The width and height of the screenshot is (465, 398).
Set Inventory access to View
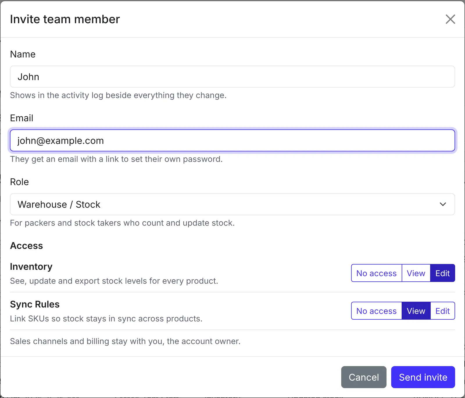[x=416, y=273]
